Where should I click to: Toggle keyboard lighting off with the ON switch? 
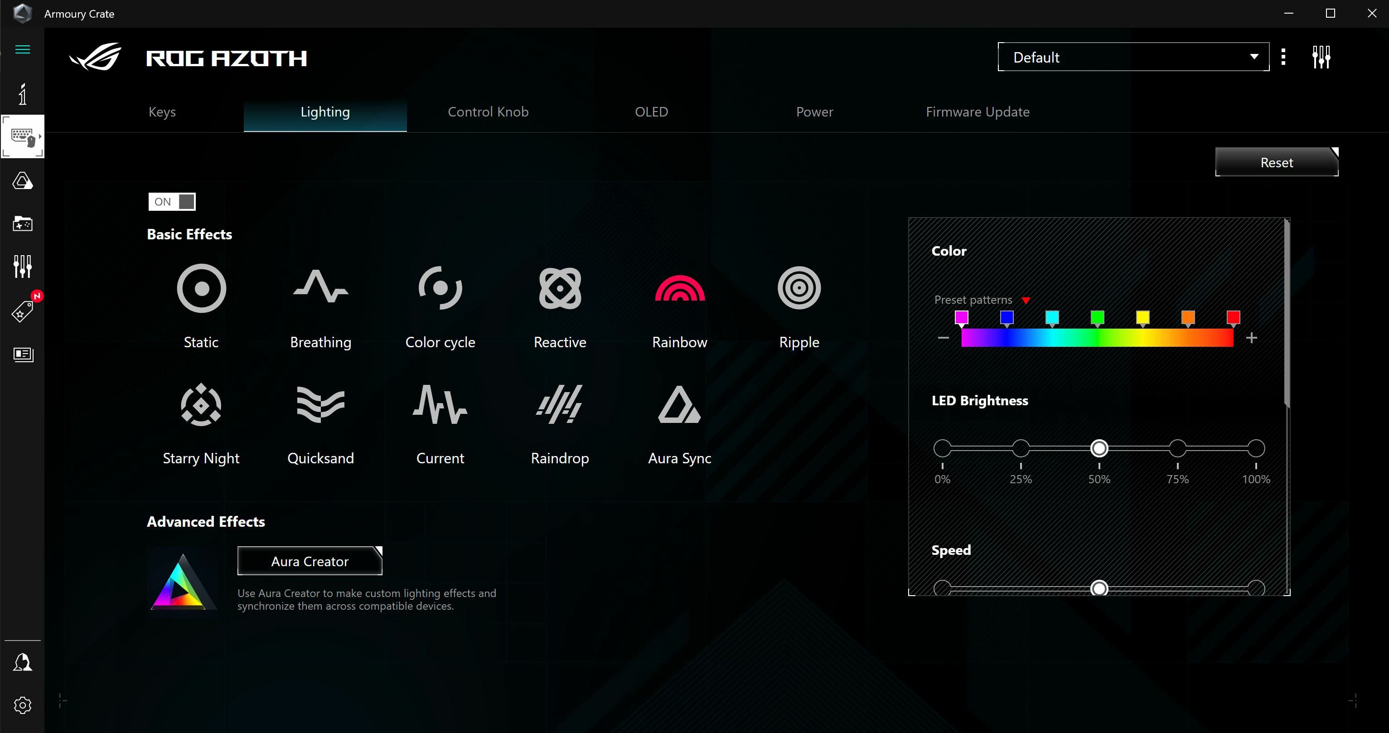[171, 201]
